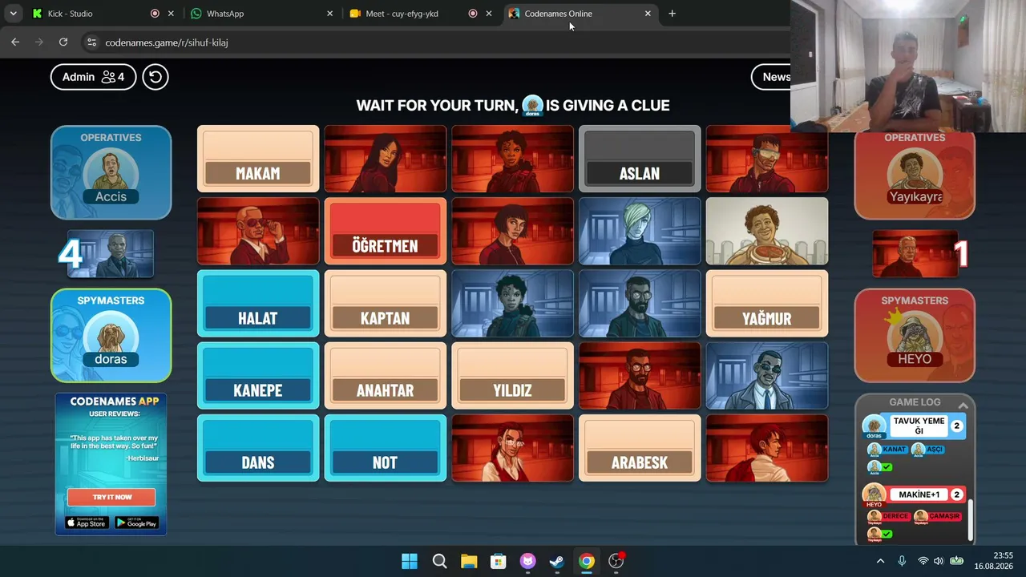Launch File Explorer from the taskbar
The height and width of the screenshot is (577, 1026).
point(469,561)
